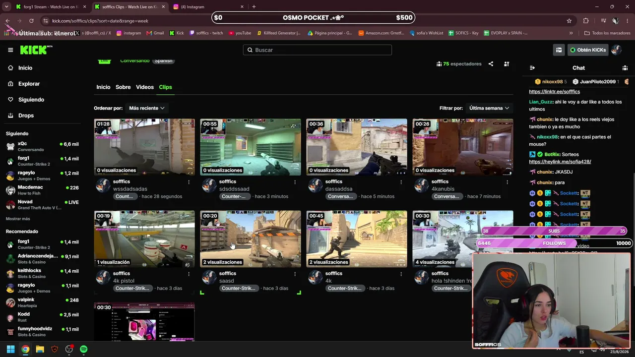Open the Windows Start menu
Screen dimensions: 635x357
[x=10, y=349]
